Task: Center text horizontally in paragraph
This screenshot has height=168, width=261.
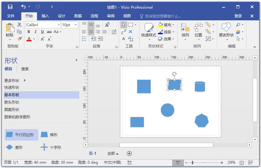Action: (91, 32)
